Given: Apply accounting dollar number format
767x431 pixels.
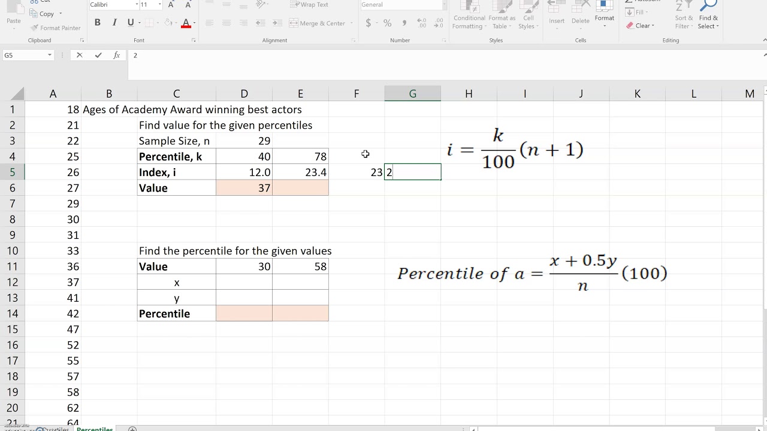Looking at the screenshot, I should (368, 23).
